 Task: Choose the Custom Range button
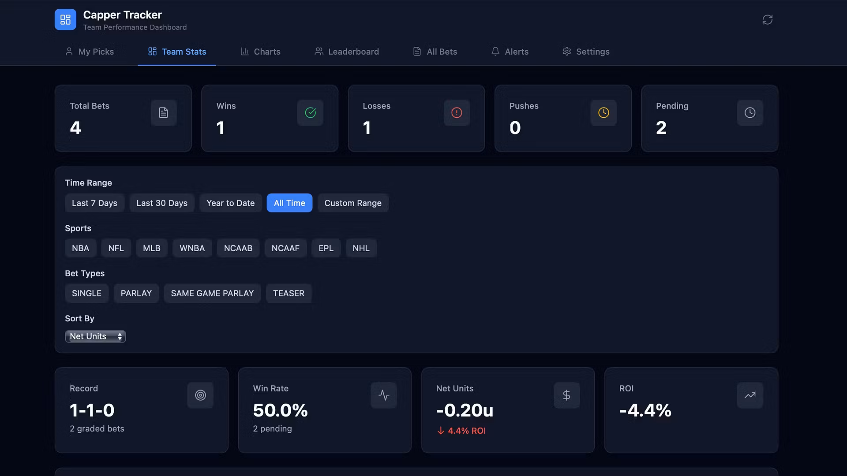[x=353, y=203]
